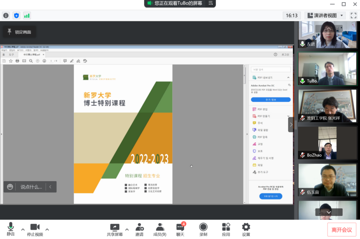Open Settings (设置) gear
360x239 pixels.
pos(246,230)
